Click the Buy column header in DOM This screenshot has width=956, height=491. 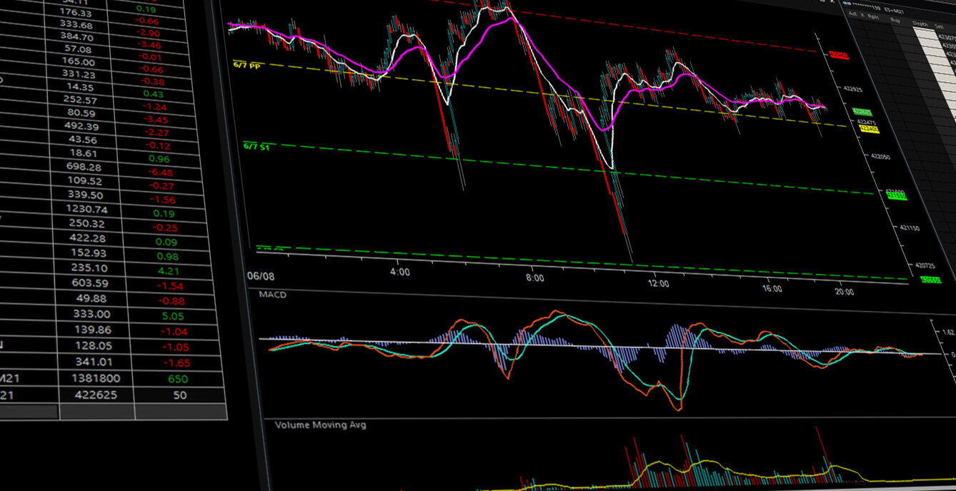click(x=895, y=21)
